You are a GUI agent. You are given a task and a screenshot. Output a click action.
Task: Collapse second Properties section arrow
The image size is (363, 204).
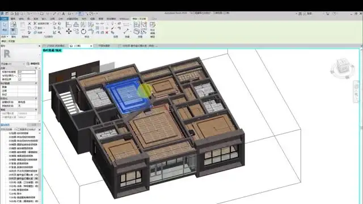tap(36, 83)
